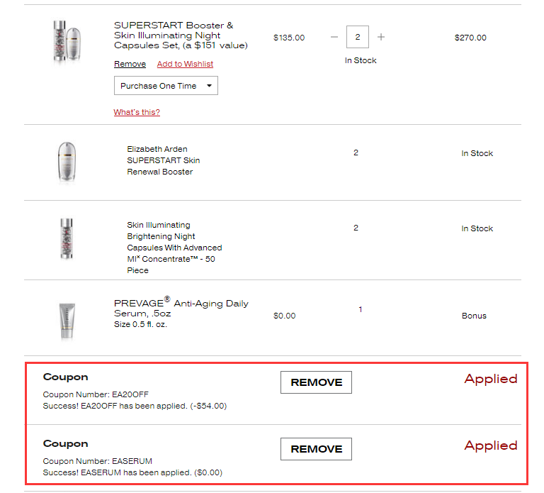544x493 pixels.
Task: Click the PREVAGE serum product image
Action: click(x=64, y=321)
